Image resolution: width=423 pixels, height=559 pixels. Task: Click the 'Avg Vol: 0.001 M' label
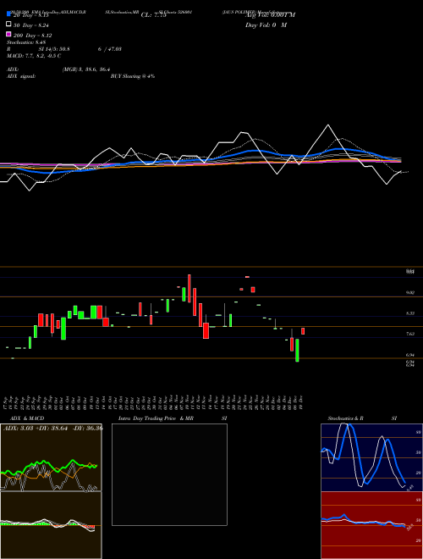click(270, 15)
